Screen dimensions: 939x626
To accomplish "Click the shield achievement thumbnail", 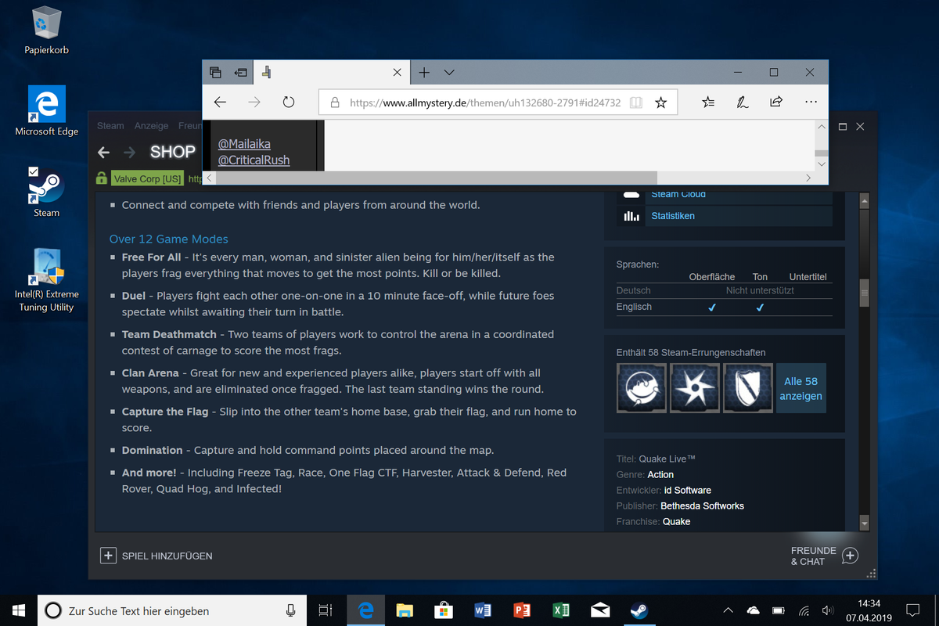I will (748, 387).
